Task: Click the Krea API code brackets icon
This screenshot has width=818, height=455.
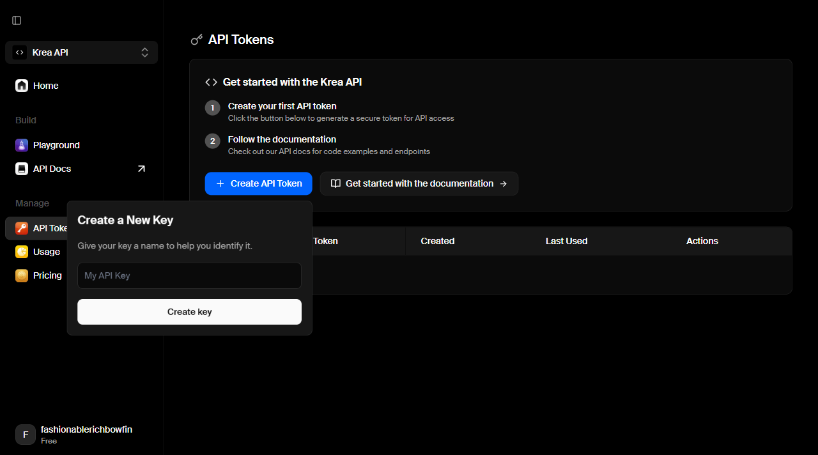Action: [x=20, y=52]
